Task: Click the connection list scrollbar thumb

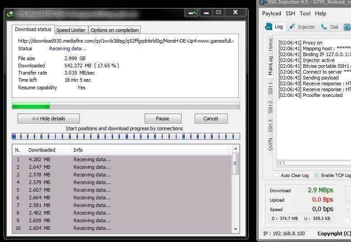Action: [x=235, y=163]
